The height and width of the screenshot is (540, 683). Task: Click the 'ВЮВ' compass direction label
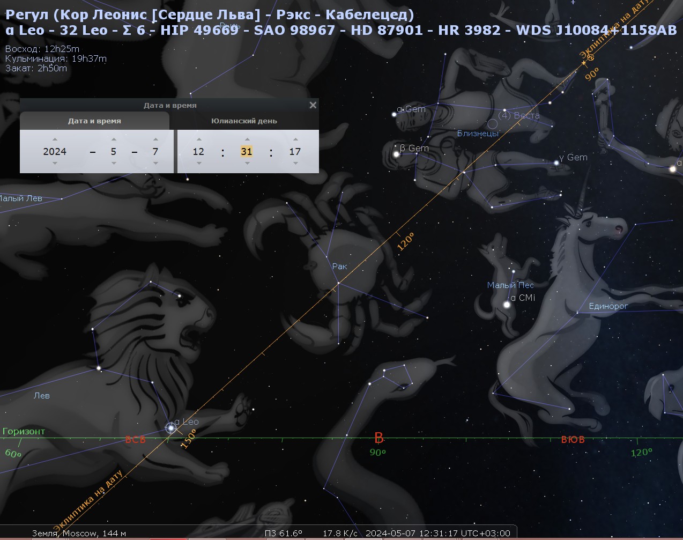[573, 440]
